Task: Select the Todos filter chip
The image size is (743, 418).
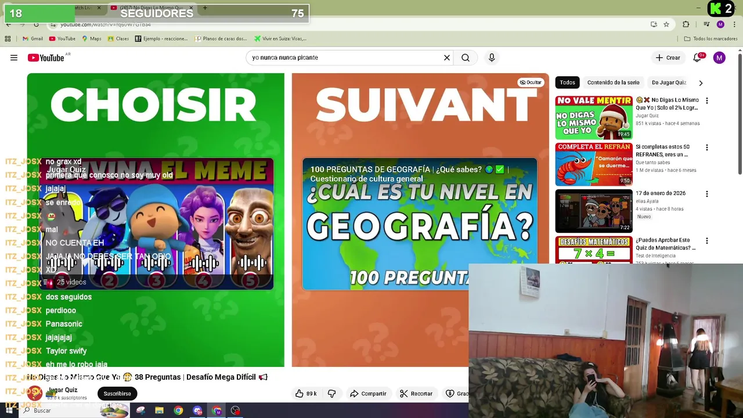Action: pyautogui.click(x=567, y=82)
